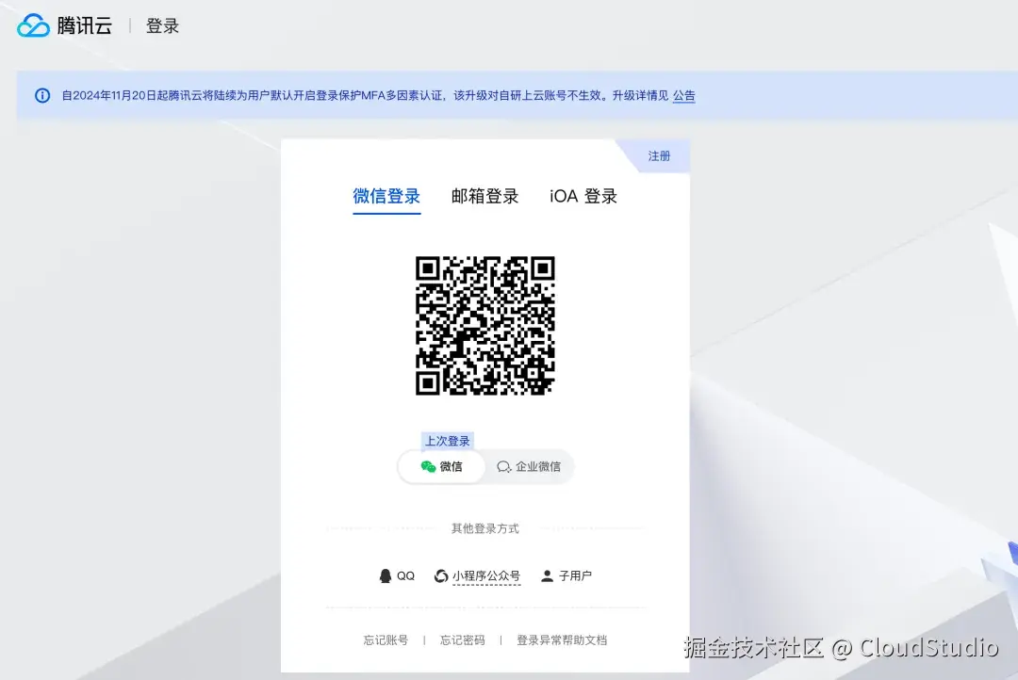Click the 企业微信 chat bubble icon
This screenshot has height=680, width=1018.
tap(503, 466)
